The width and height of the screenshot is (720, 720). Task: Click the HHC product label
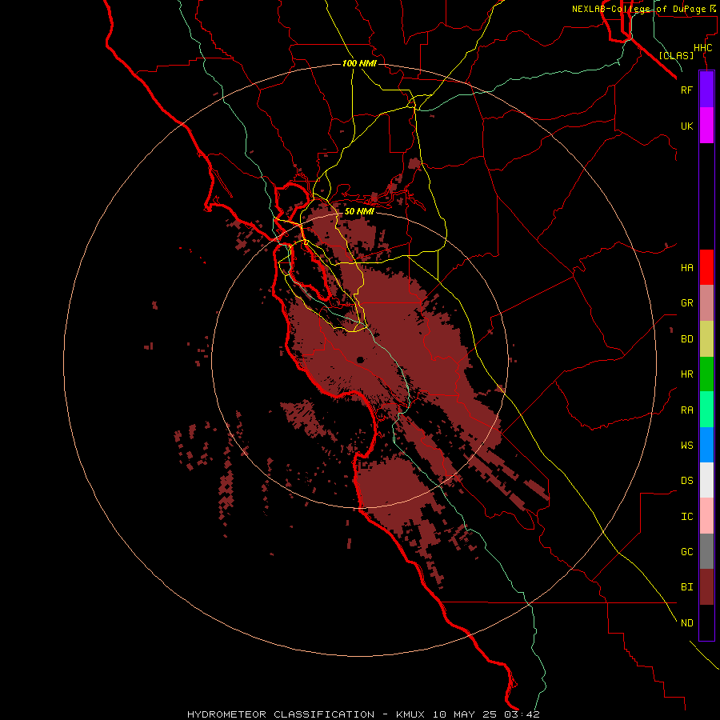tap(702, 48)
